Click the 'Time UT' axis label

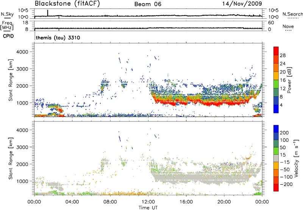(148, 208)
